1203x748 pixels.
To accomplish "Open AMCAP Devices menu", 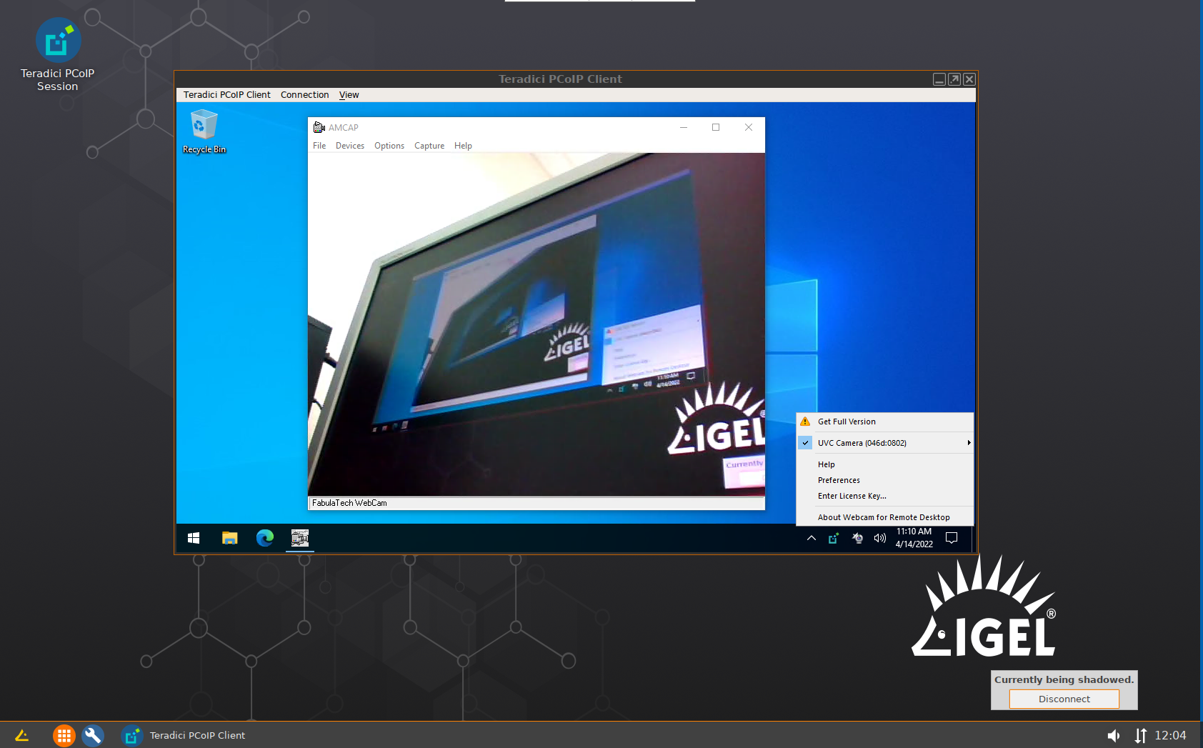I will tap(350, 146).
